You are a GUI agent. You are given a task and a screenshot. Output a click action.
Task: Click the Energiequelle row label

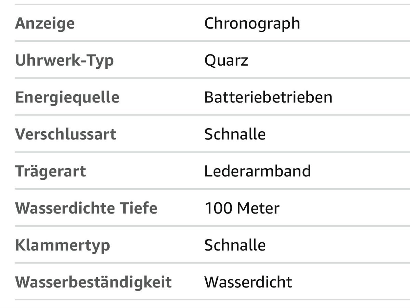(67, 97)
